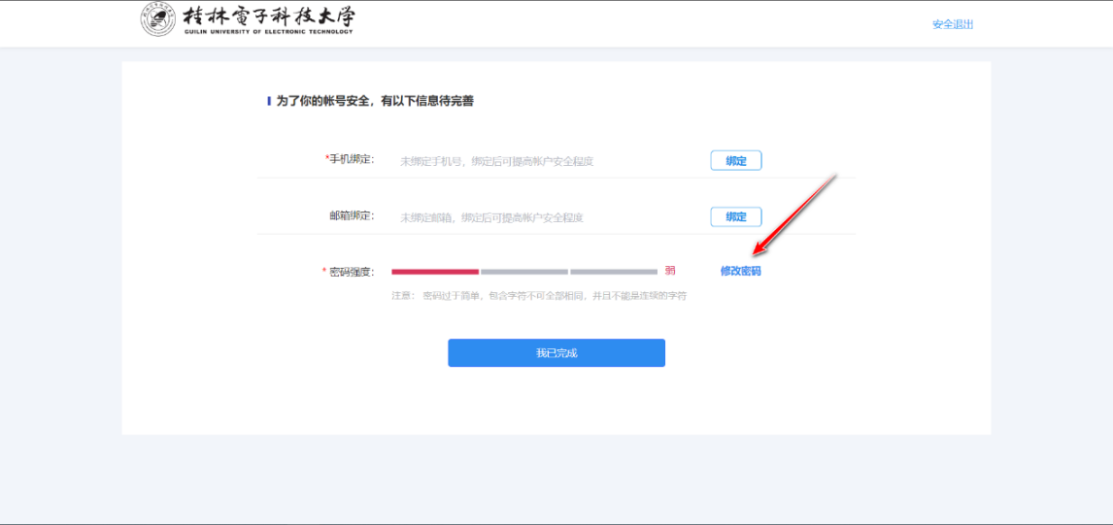Click the 未绑定手机号 hint text

pyautogui.click(x=496, y=161)
